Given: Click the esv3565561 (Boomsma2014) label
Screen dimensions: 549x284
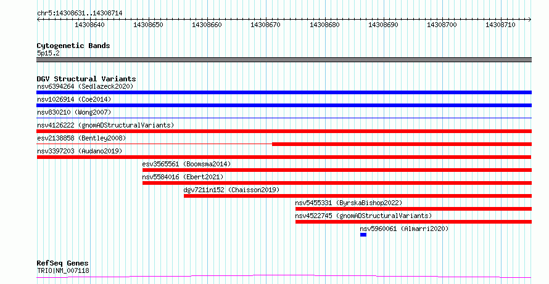Looking at the screenshot, I should [x=186, y=164].
